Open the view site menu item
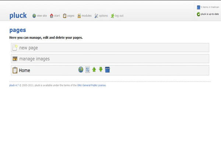 pos(39,16)
